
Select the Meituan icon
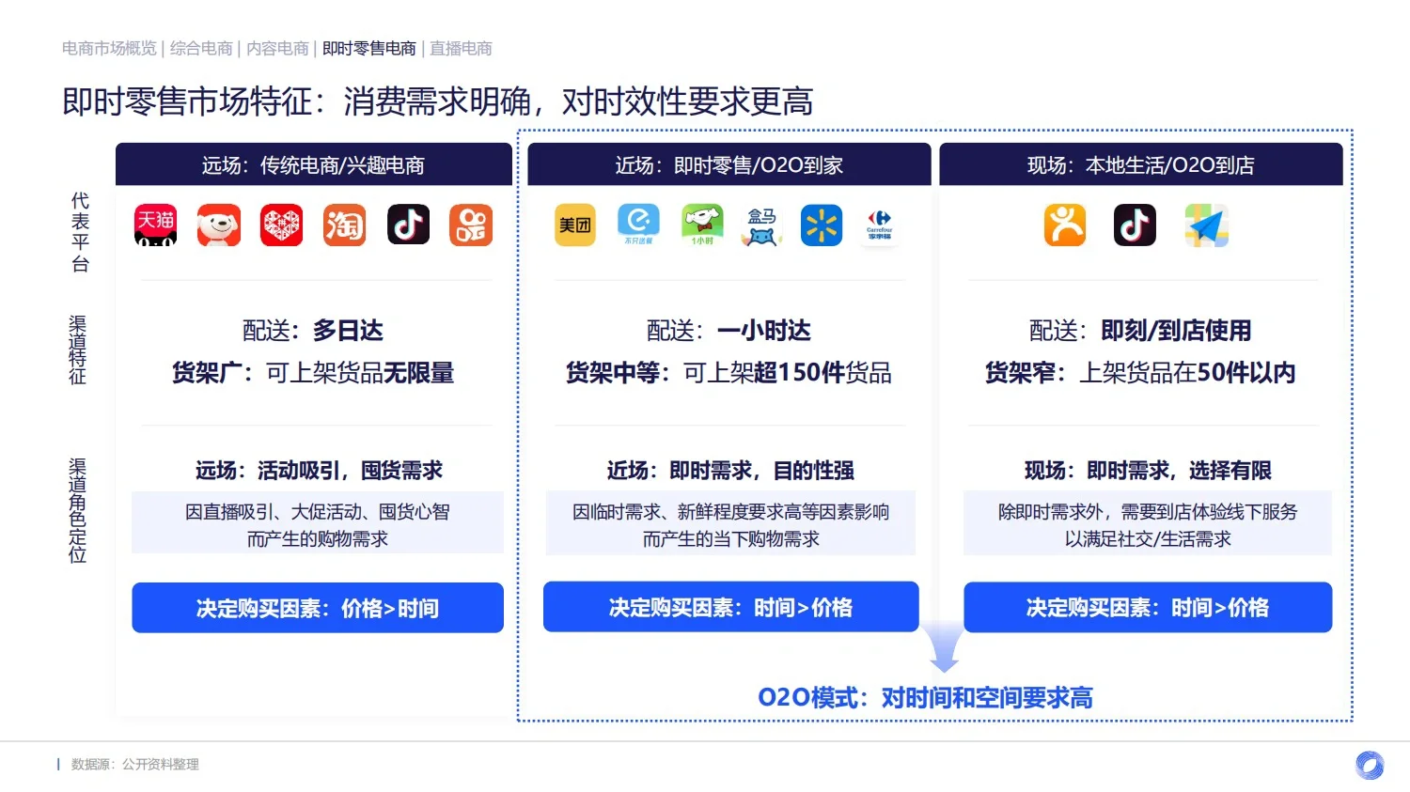click(574, 225)
